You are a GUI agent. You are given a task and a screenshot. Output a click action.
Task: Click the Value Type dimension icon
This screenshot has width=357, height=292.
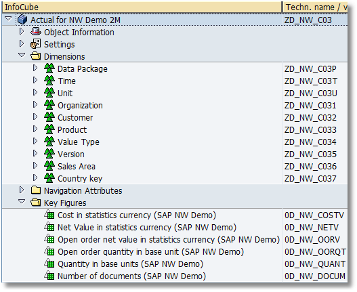point(49,142)
